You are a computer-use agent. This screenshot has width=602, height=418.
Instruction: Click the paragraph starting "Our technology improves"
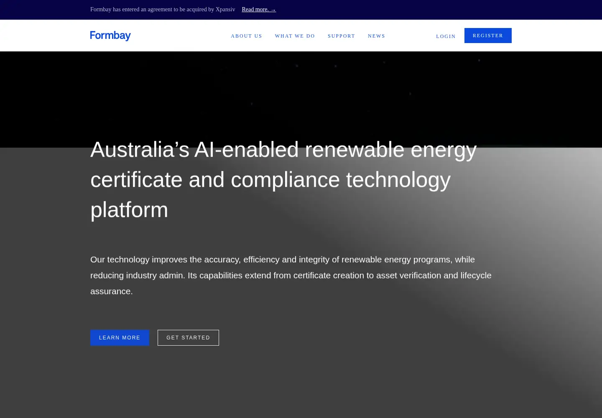(x=291, y=275)
